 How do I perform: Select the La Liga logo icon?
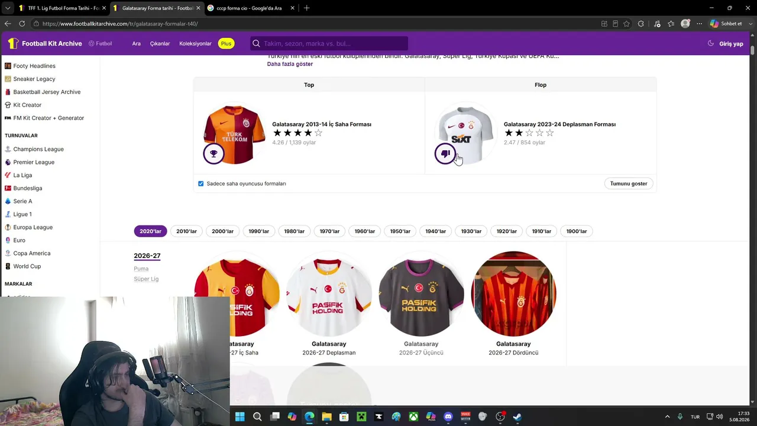coord(8,175)
